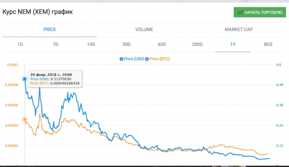
Task: Click the tooltip BTC value 0.000046266426
Action: click(x=65, y=83)
